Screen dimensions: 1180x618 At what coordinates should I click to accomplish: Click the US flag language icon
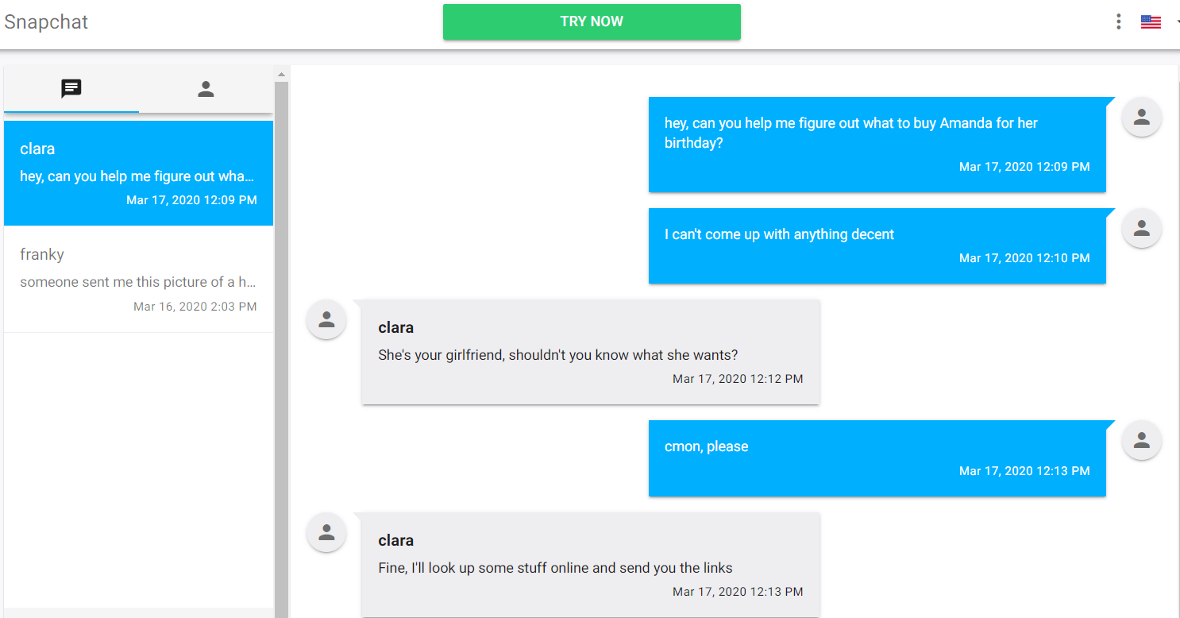pos(1151,22)
